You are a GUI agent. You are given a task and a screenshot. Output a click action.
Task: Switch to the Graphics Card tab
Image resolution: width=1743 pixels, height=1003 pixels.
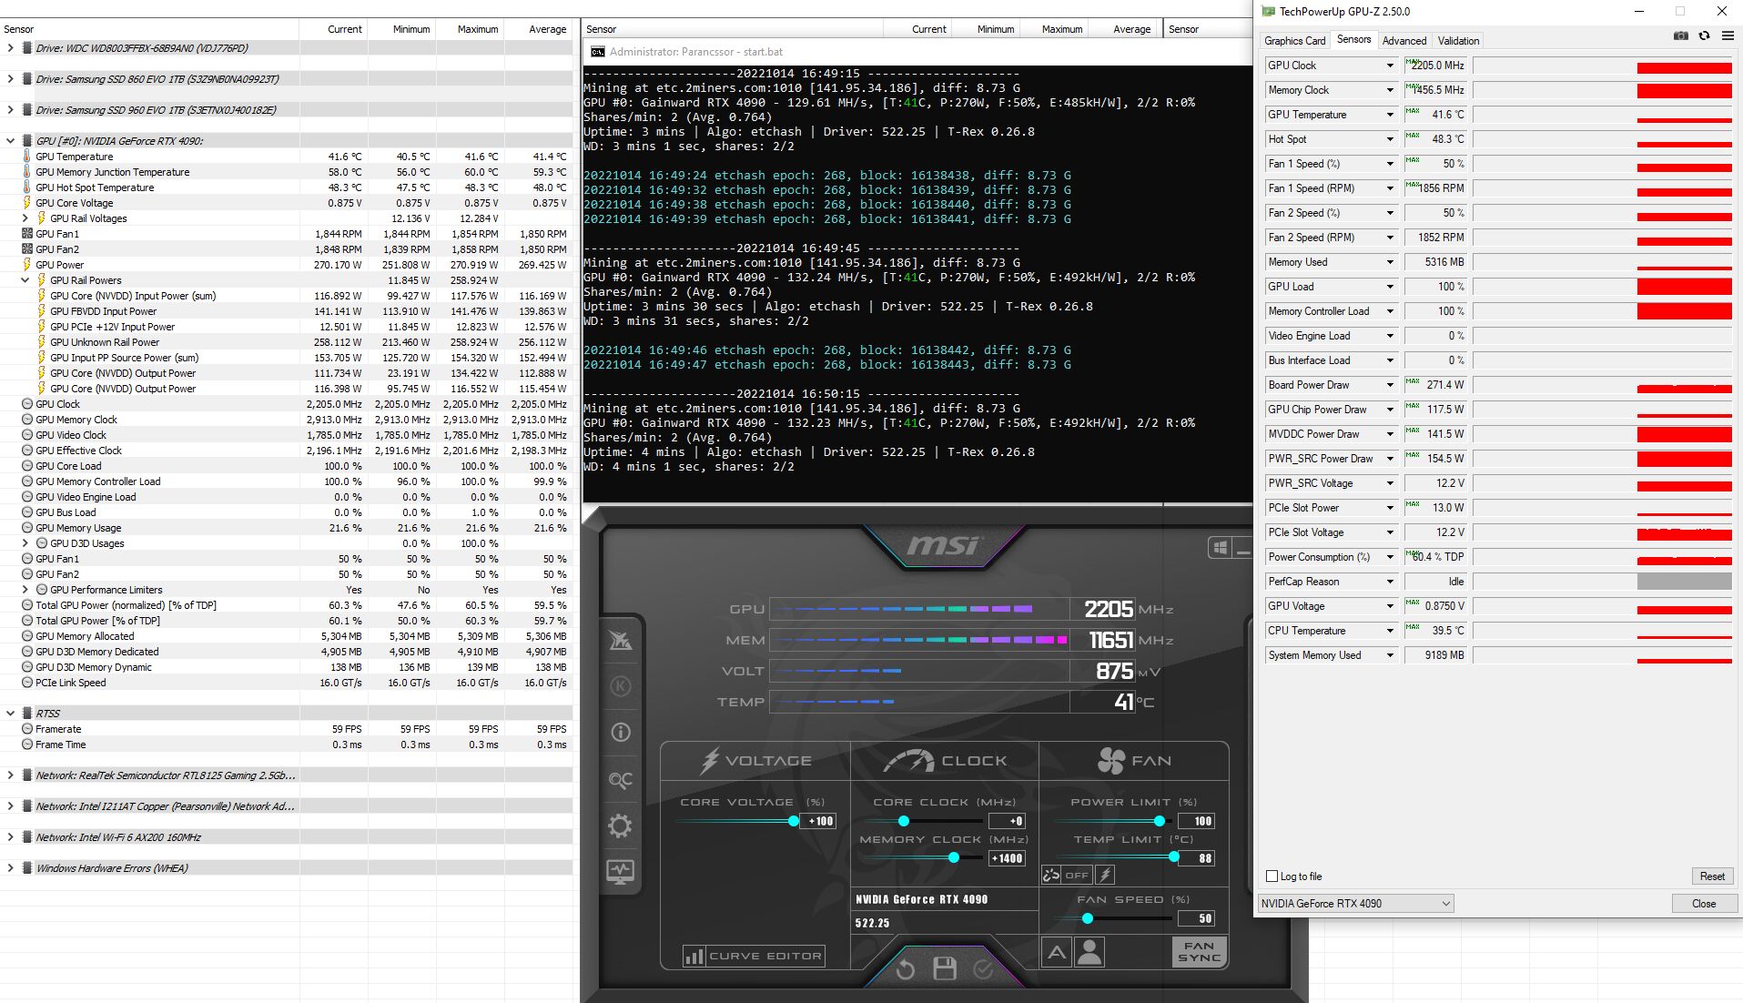click(1294, 41)
